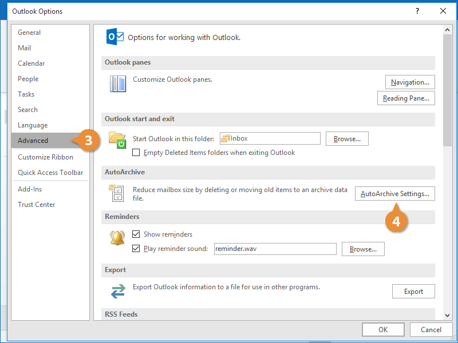
Task: Click the scrollbar up arrow
Action: 447,30
